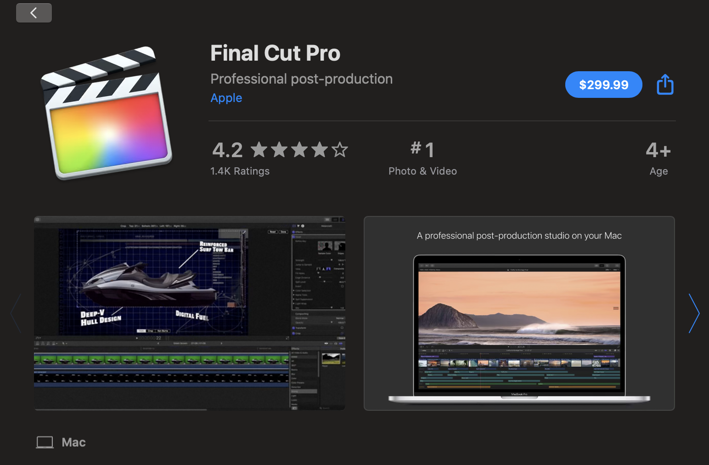
Task: Open the MacBook Pro studio screenshot
Action: pyautogui.click(x=519, y=313)
